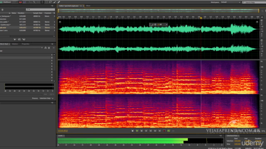Click the green Play transport button
The width and height of the screenshot is (266, 149).
[x=137, y=131]
